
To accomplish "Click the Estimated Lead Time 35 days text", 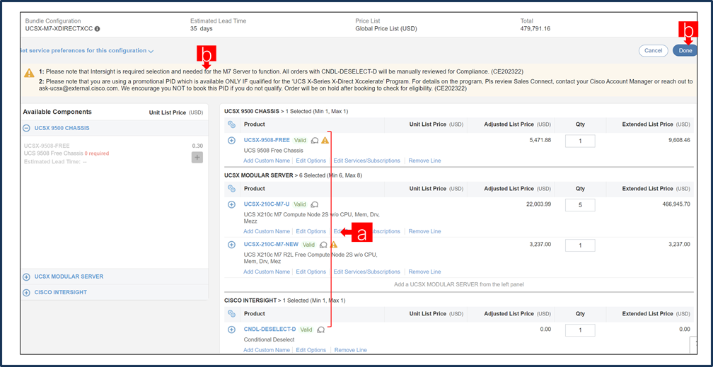I will point(201,29).
